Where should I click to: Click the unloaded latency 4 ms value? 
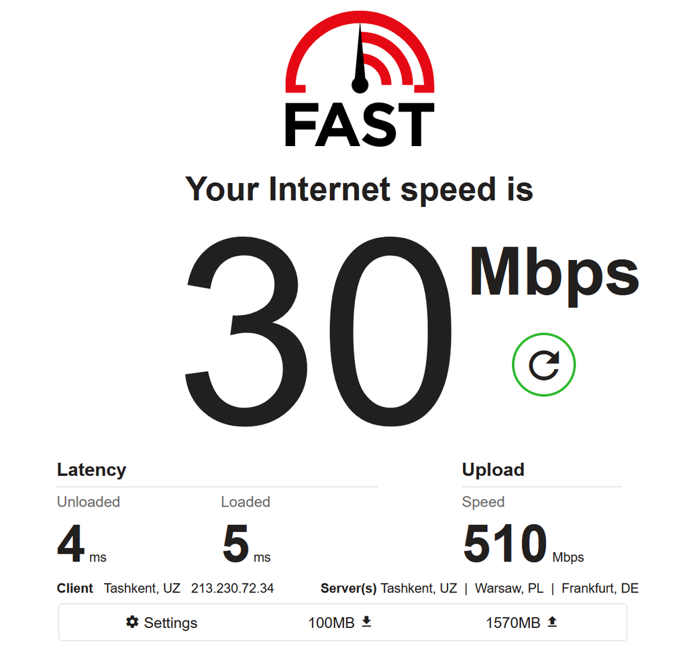(81, 543)
